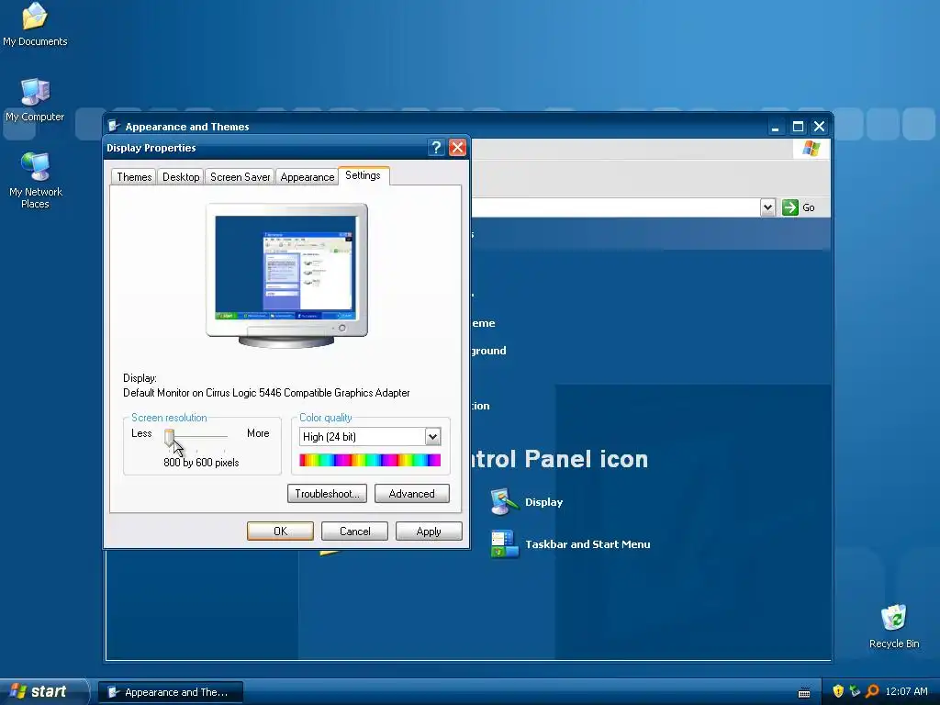Click the Windows flag logo in Appearance window
The width and height of the screenshot is (940, 705).
(811, 148)
